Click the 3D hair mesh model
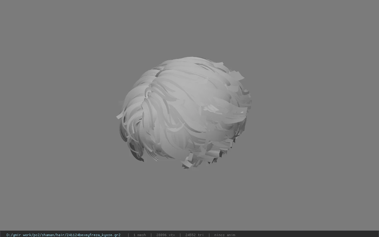This screenshot has height=237, width=379. point(184,113)
